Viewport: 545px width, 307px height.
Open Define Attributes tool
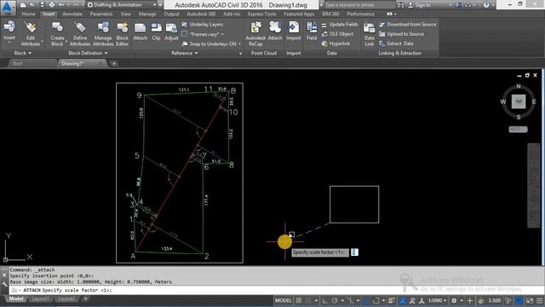(x=80, y=34)
